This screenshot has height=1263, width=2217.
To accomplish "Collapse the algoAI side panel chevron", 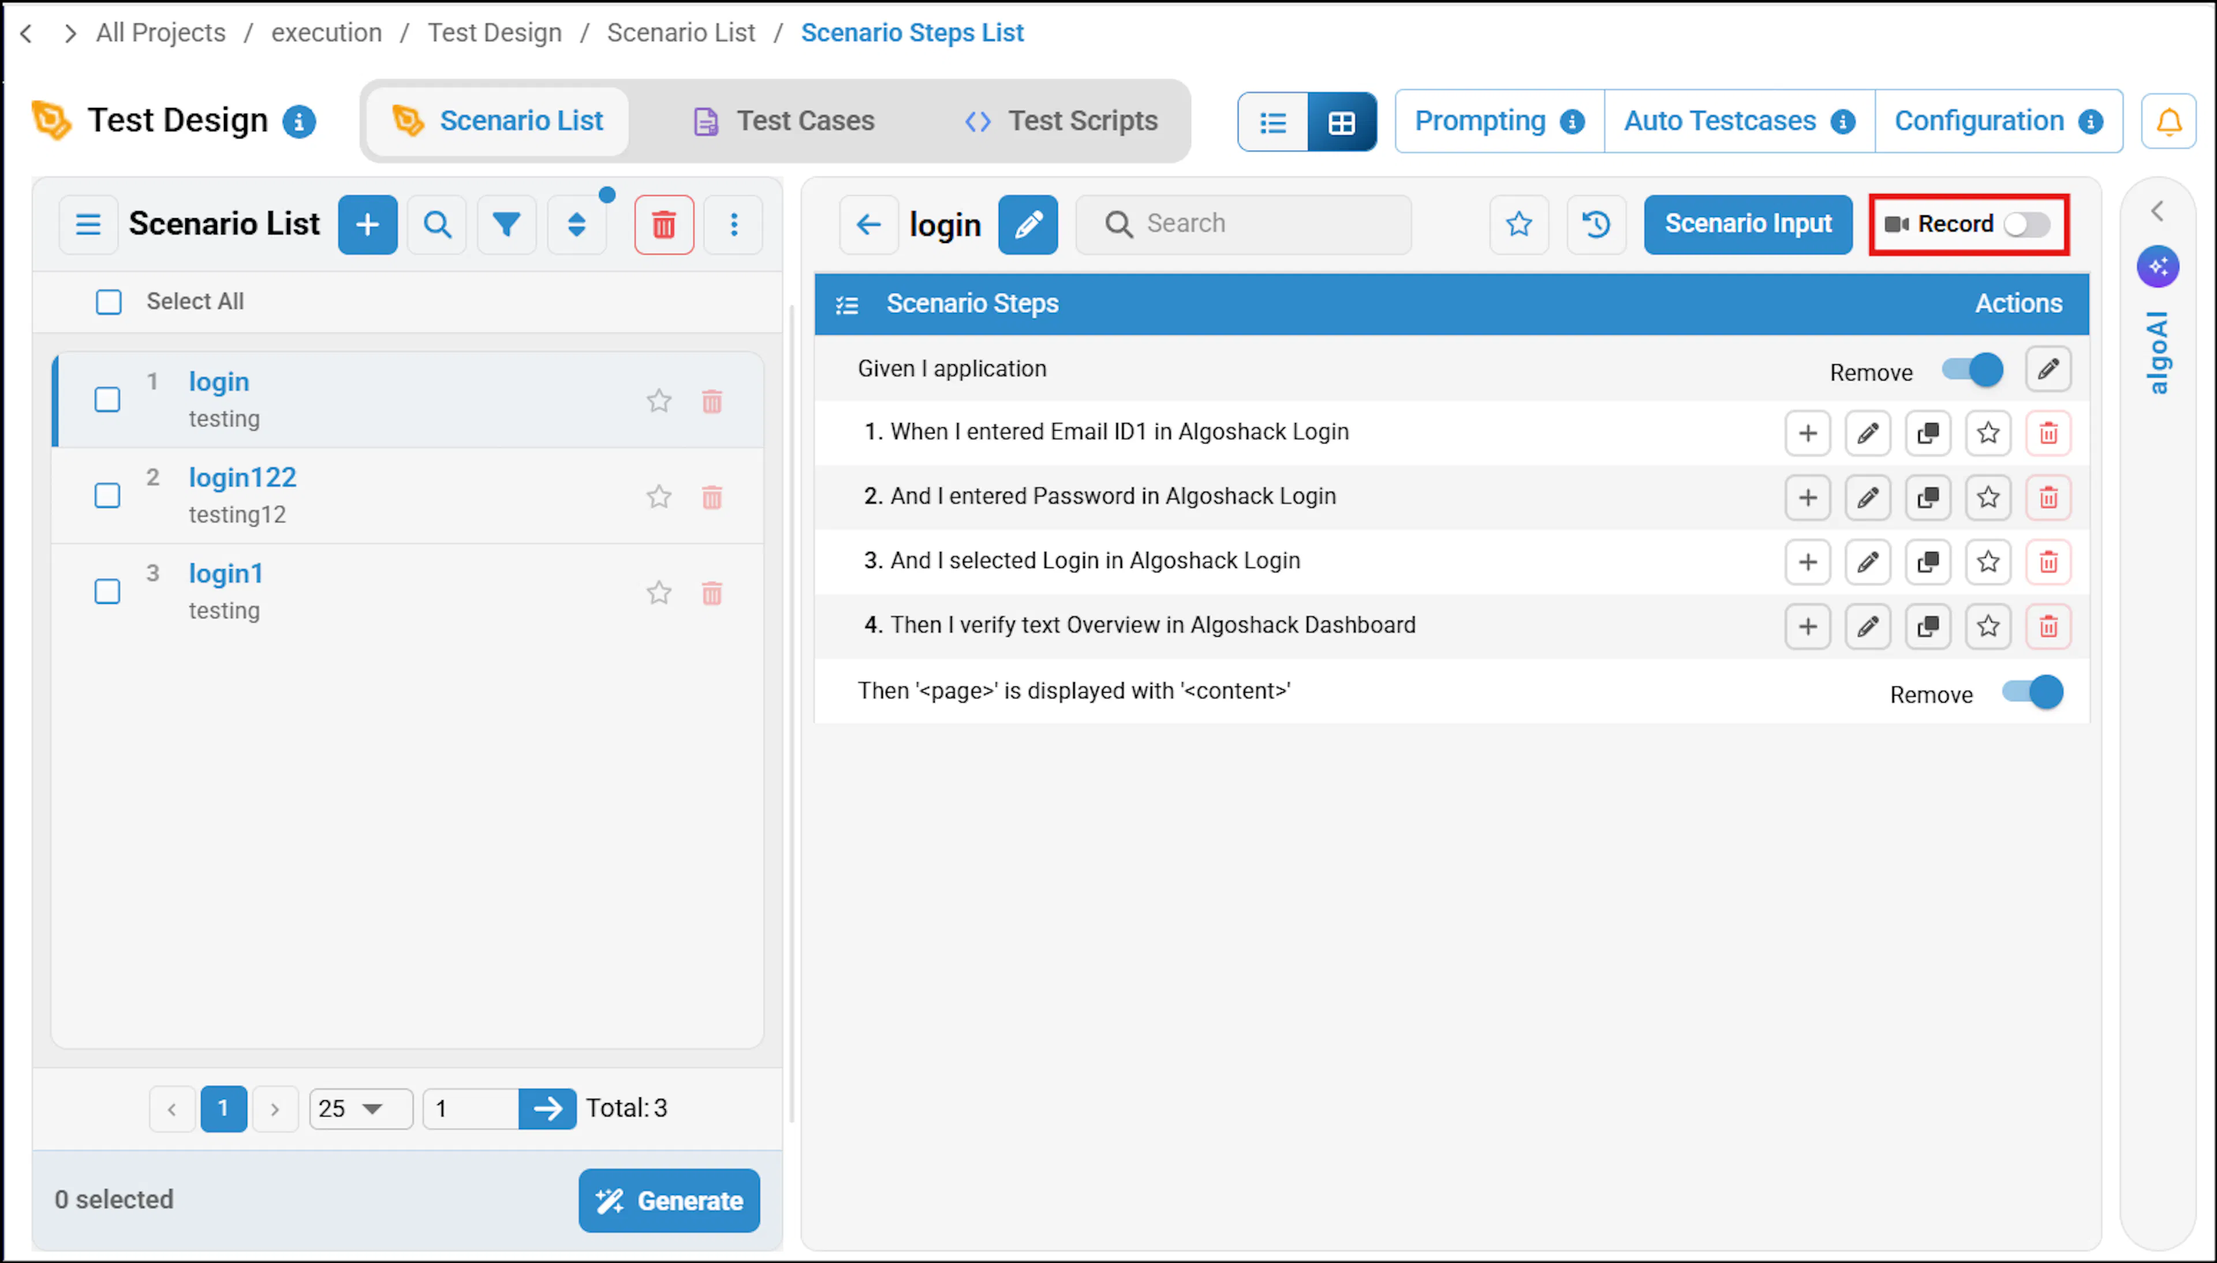I will tap(2157, 212).
